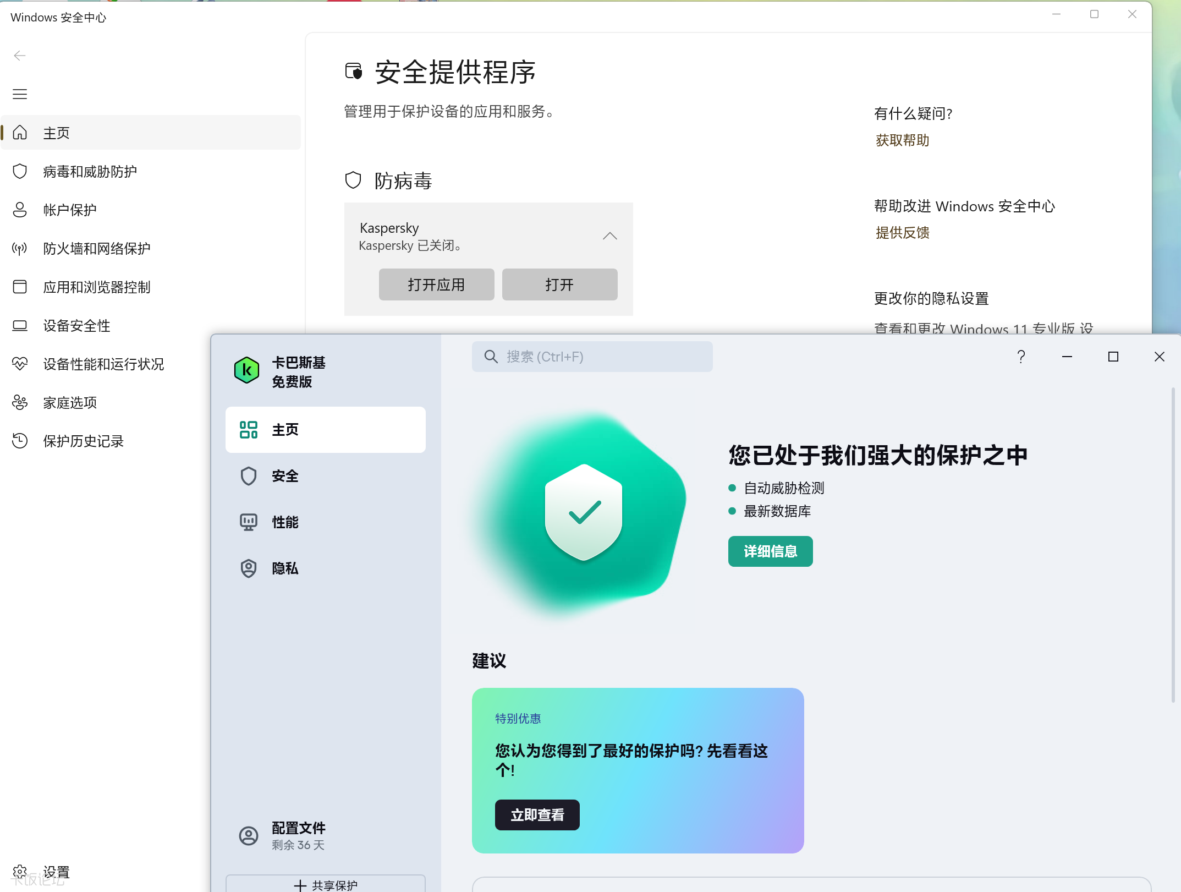Click the 打开 button under Kaspersky

[x=559, y=284]
